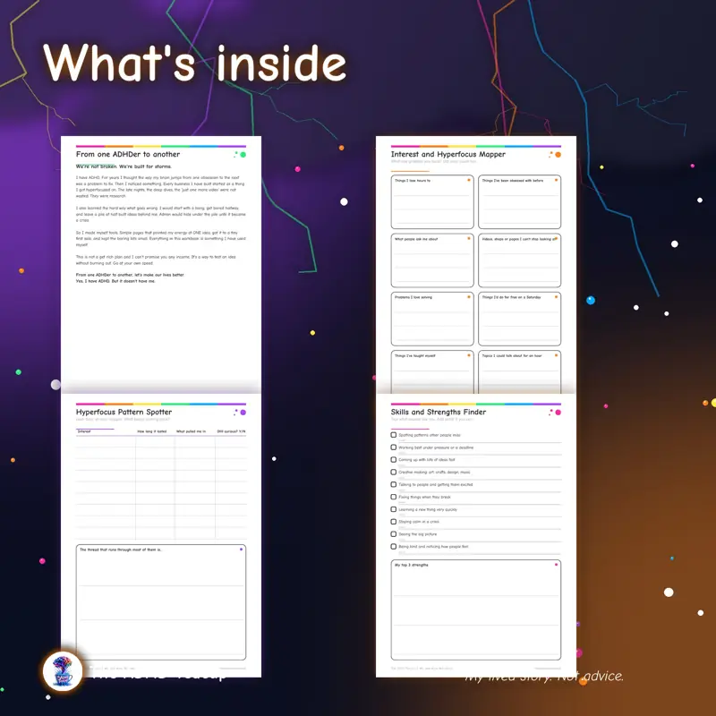Tick 'Seeing the big picture' checkbox
The width and height of the screenshot is (716, 716).
pyautogui.click(x=393, y=533)
